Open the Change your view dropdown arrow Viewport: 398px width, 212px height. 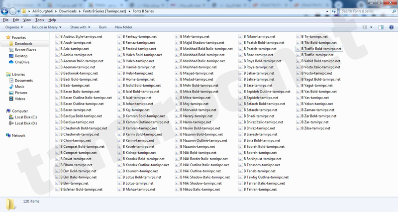coord(371,27)
